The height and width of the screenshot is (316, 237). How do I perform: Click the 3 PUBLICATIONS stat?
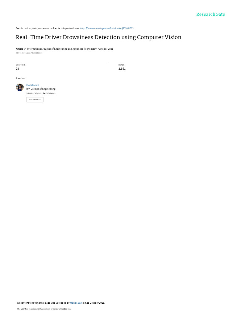pos(34,94)
